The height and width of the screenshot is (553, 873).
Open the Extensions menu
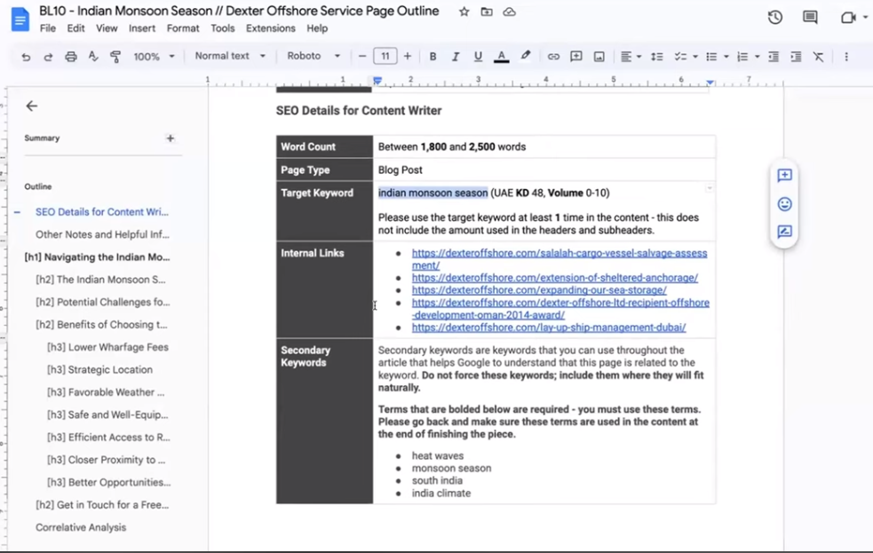[270, 28]
